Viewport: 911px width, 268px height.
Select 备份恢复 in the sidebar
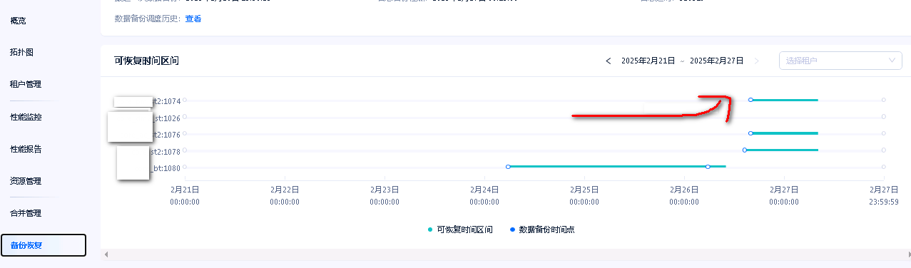tap(44, 245)
